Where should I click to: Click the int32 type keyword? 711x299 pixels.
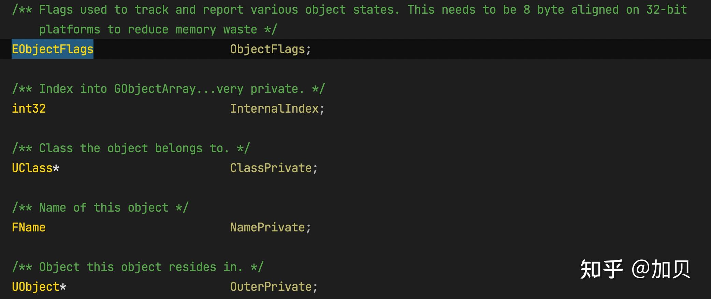[29, 109]
